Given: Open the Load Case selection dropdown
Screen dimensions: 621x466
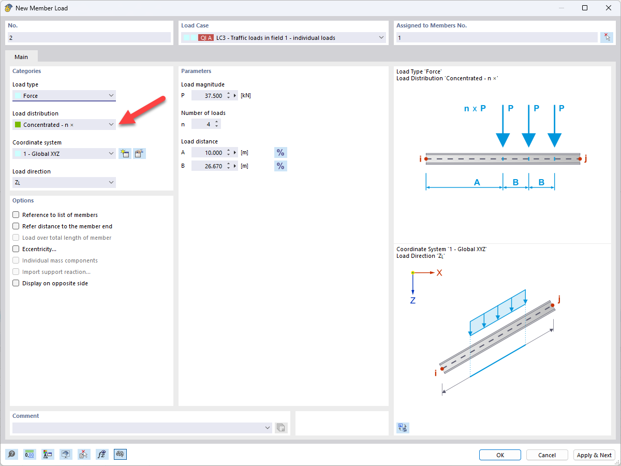Looking at the screenshot, I should [381, 37].
